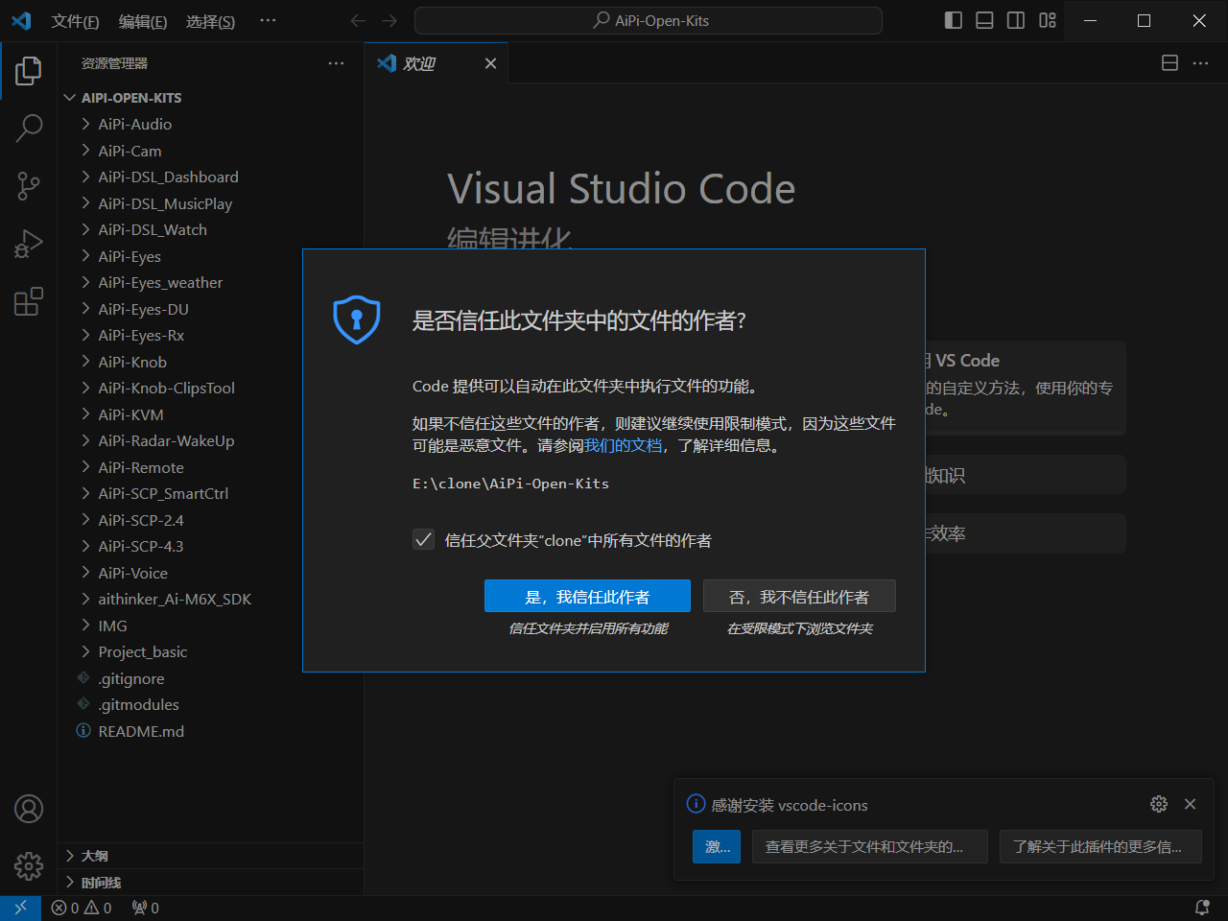Open Explorer panel more actions ellipsis
The width and height of the screenshot is (1228, 921).
(336, 63)
